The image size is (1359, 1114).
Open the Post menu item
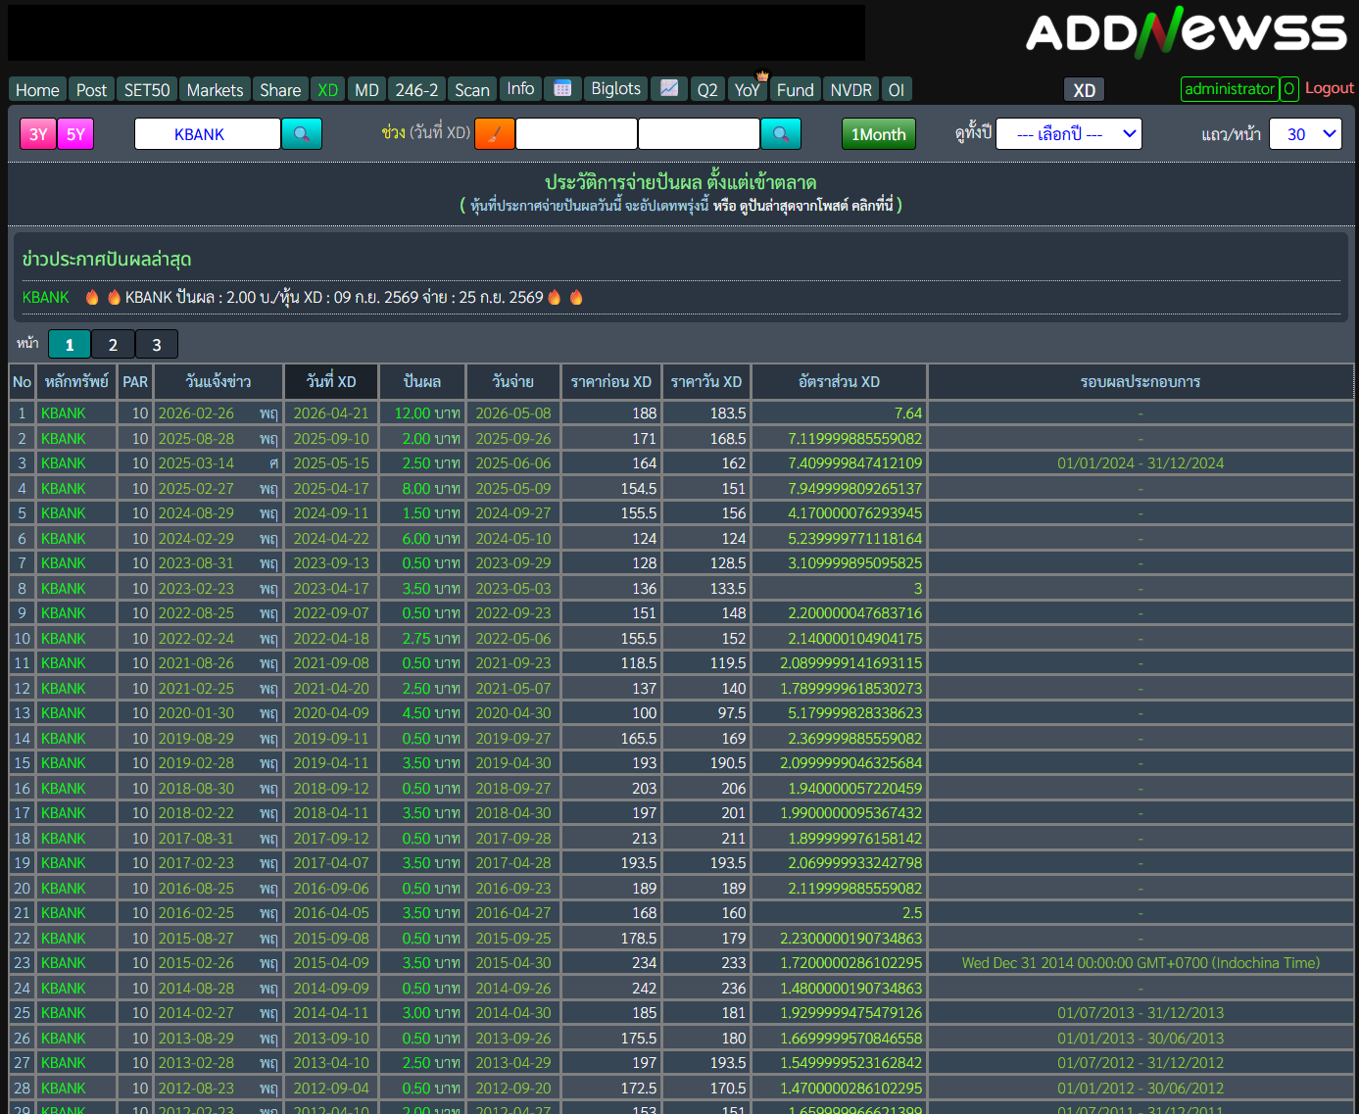(x=91, y=90)
